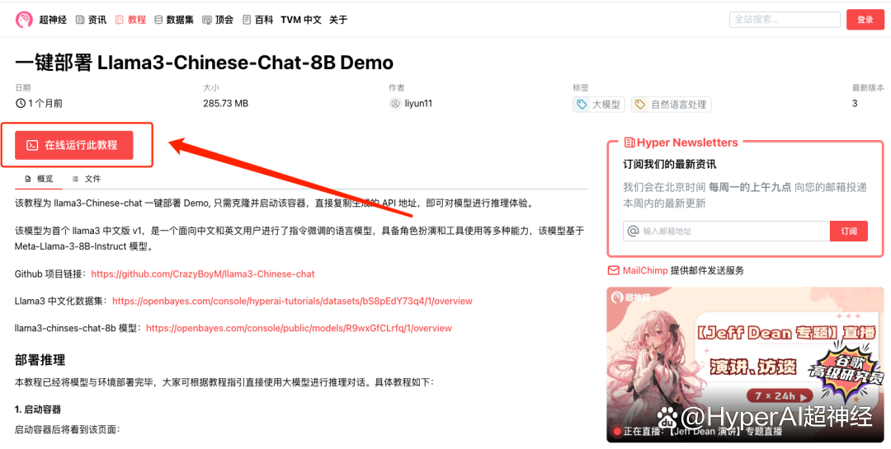Select the 自然语言处理 tag
Viewport: 891px width, 449px height.
[x=671, y=105]
